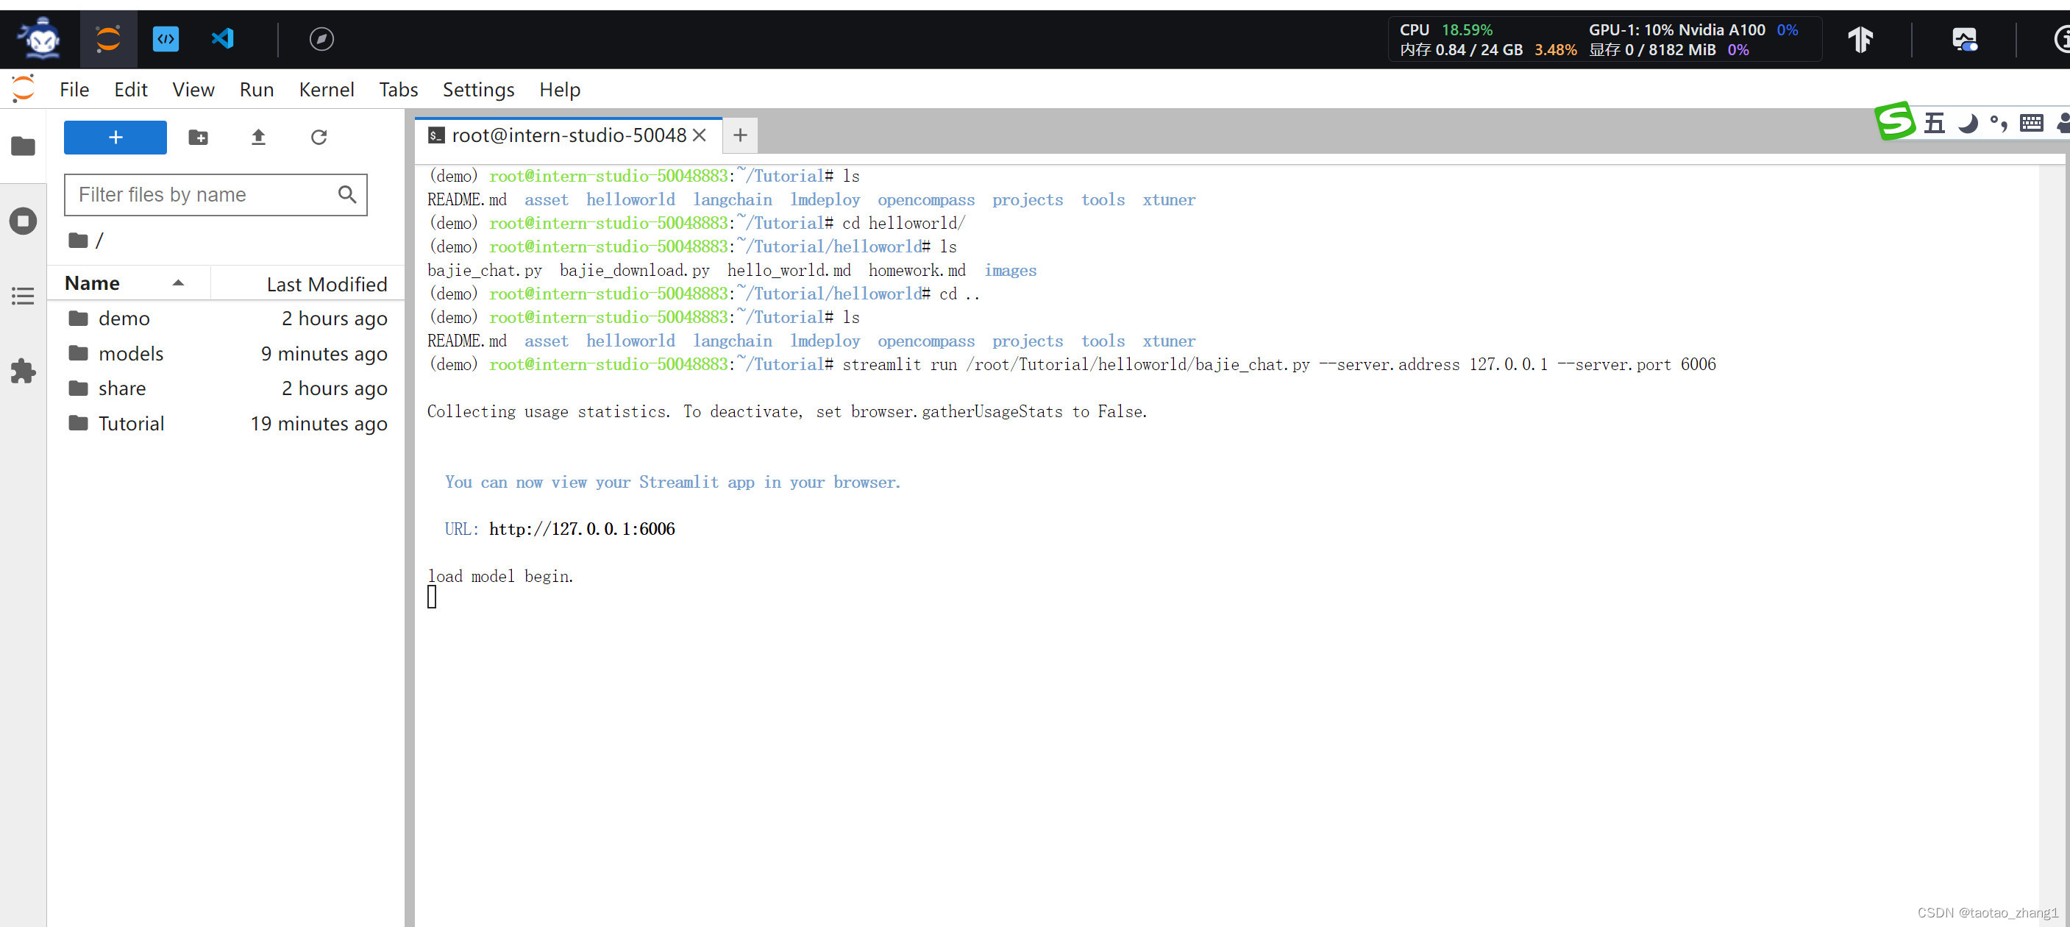Screen dimensions: 2070x927
Task: Open the running terminals and kernels panel
Action: point(23,219)
